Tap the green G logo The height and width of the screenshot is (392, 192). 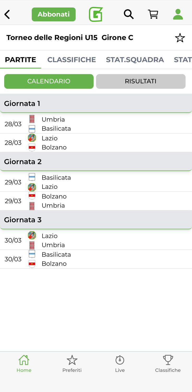(96, 14)
